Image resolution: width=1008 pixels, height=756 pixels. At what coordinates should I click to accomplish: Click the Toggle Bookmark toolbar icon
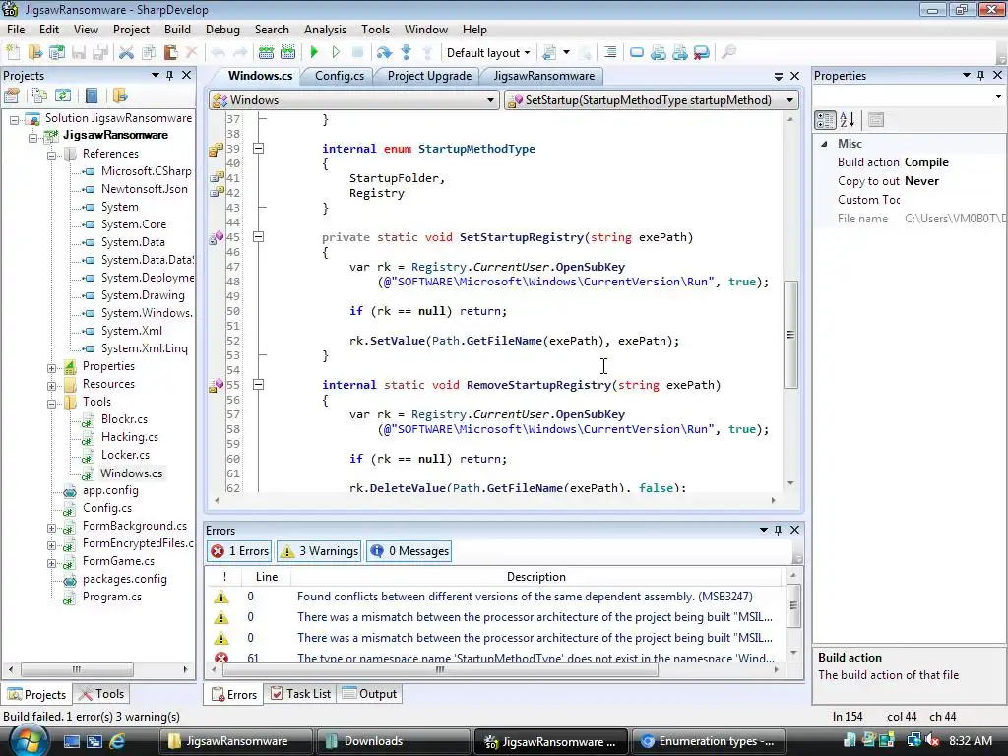point(637,53)
